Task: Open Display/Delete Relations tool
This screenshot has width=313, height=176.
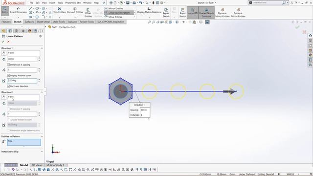Action: pyautogui.click(x=149, y=10)
